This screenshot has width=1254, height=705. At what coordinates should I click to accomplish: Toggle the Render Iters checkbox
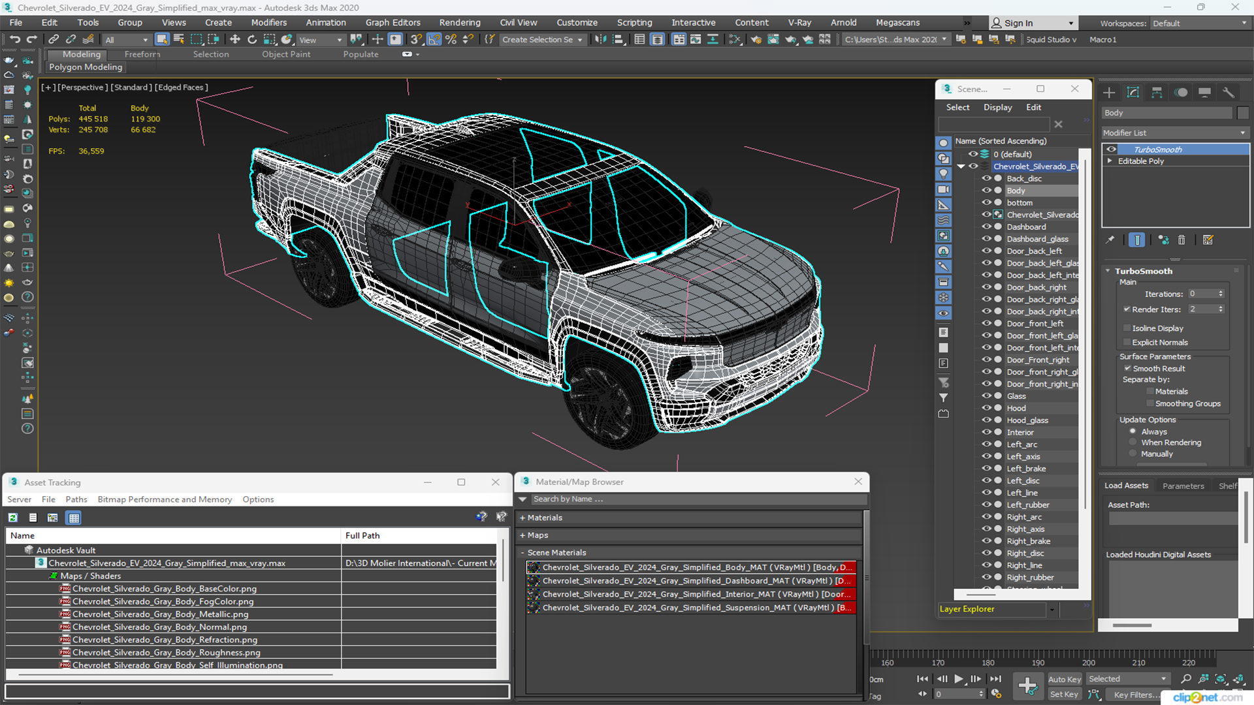[1127, 309]
